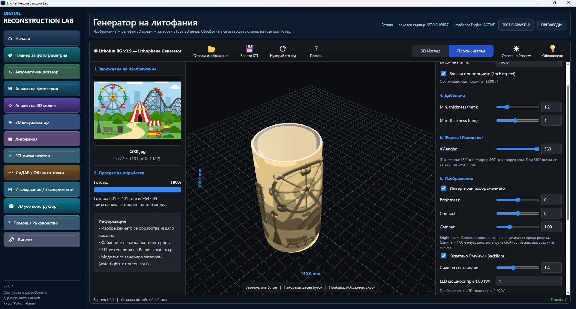
Task: Open STL визуализатор in the sidebar
Action: (42, 156)
